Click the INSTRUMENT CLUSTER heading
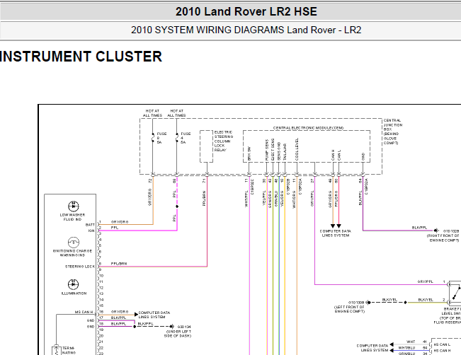 81,57
